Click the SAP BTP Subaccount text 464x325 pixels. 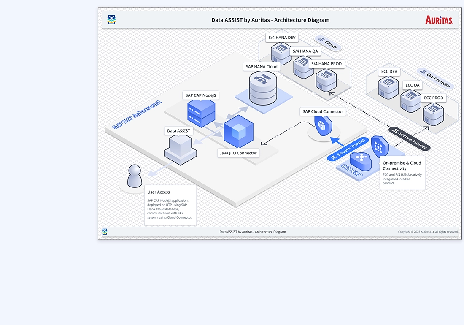(x=137, y=115)
